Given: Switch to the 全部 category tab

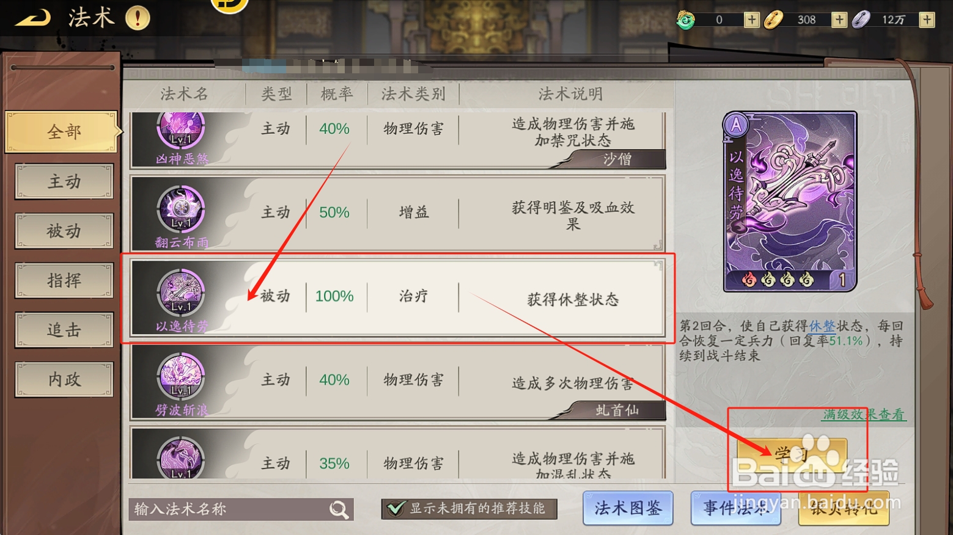Looking at the screenshot, I should pyautogui.click(x=64, y=132).
